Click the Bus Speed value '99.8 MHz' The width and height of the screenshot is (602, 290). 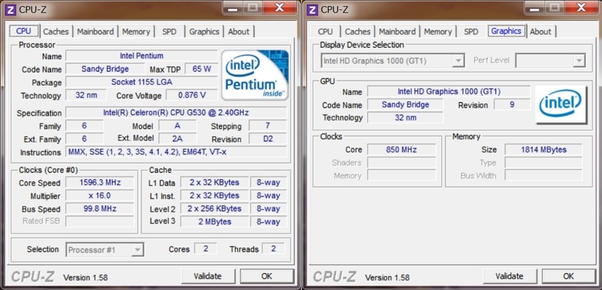tap(100, 209)
